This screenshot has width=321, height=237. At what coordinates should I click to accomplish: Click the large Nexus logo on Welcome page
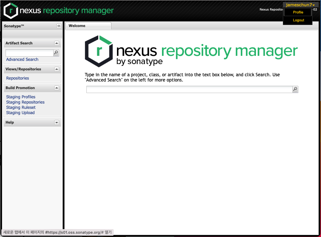coord(191,51)
